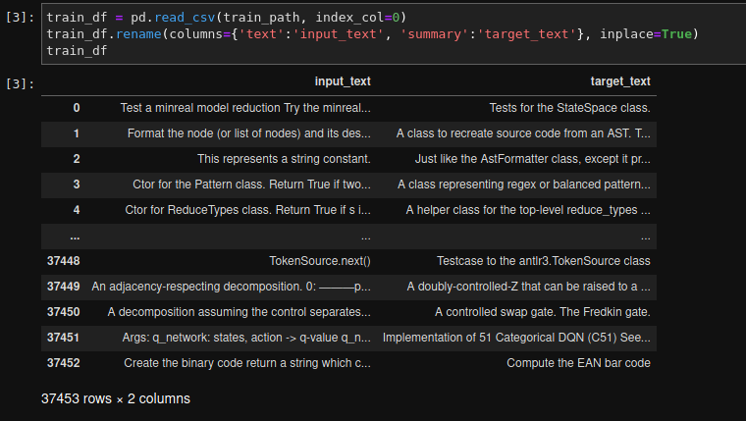Select row index 0 in dataframe
The image size is (746, 421).
77,108
